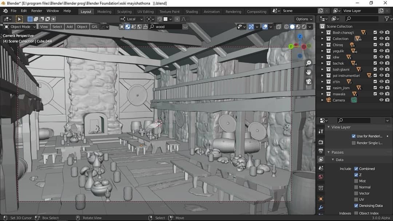Uncheck Denoising Data checkbox
This screenshot has height=221, width=393.
(356, 206)
